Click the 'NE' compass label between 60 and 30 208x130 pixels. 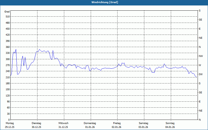tap(200, 111)
